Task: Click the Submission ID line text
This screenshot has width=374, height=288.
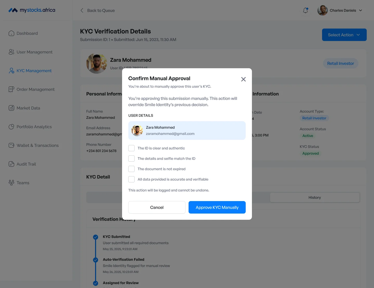Action: coord(128,39)
